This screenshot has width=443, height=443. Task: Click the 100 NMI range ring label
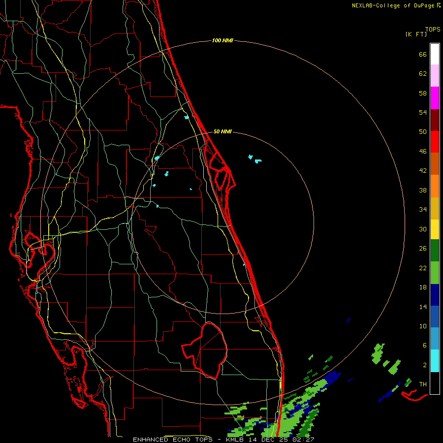tap(222, 41)
